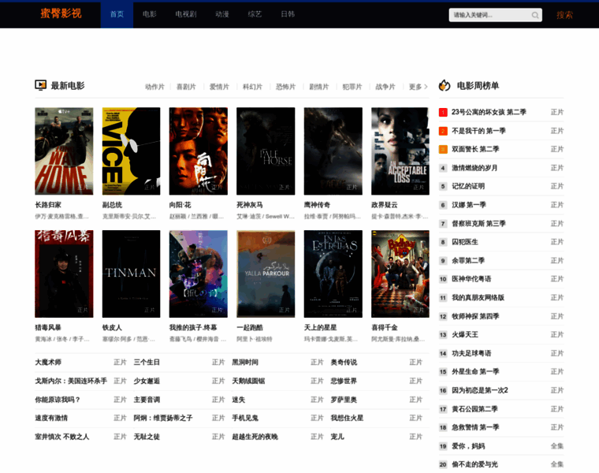Filter by 恐怖片 category
Viewport: 599px width, 473px height.
286,87
